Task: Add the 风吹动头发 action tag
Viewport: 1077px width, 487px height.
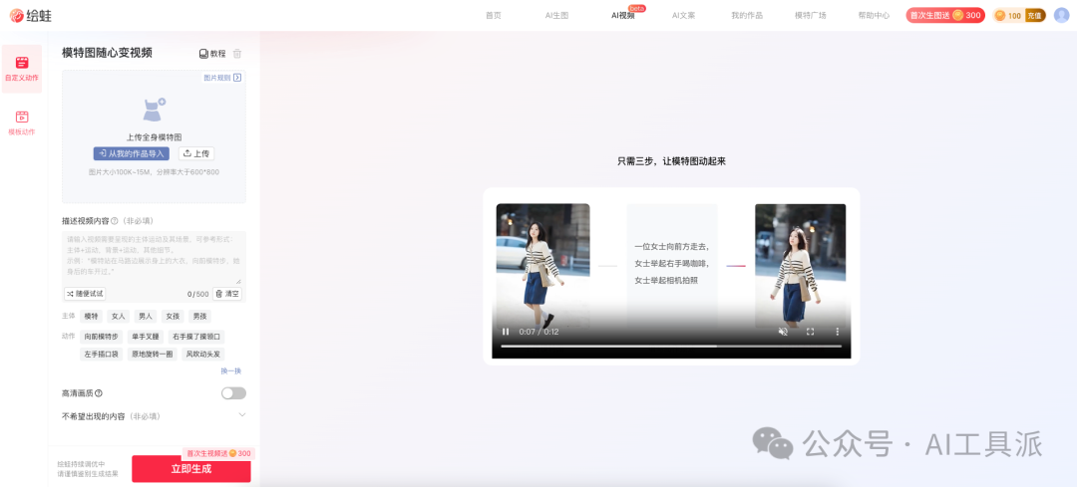Action: pyautogui.click(x=203, y=355)
